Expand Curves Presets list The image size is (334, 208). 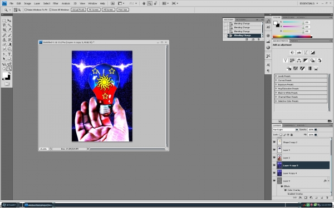(276, 80)
